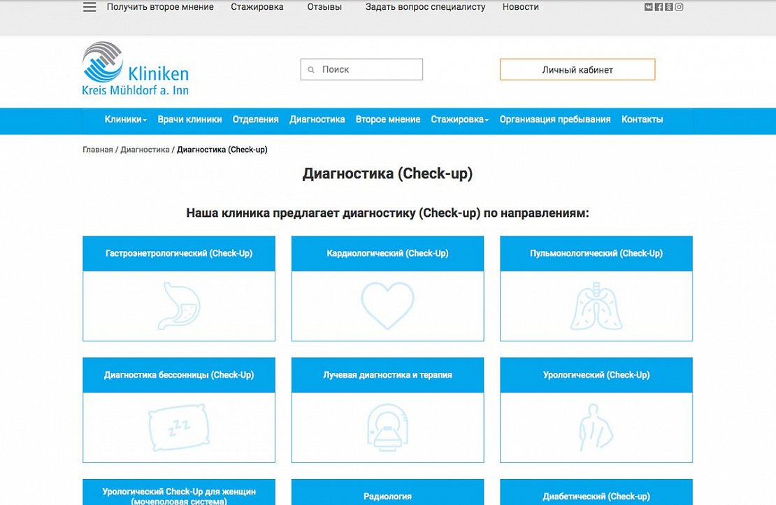The height and width of the screenshot is (505, 776).
Task: Expand the Стажировка dropdown in blue navbar
Action: click(459, 120)
